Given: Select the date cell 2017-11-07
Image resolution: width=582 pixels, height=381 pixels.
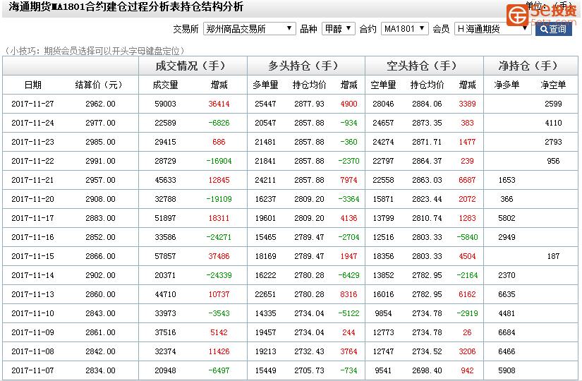Looking at the screenshot, I should coord(32,370).
